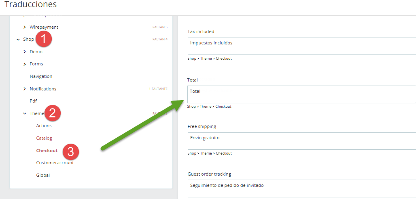
Task: Click the red number 1 marker
Action: [x=44, y=39]
